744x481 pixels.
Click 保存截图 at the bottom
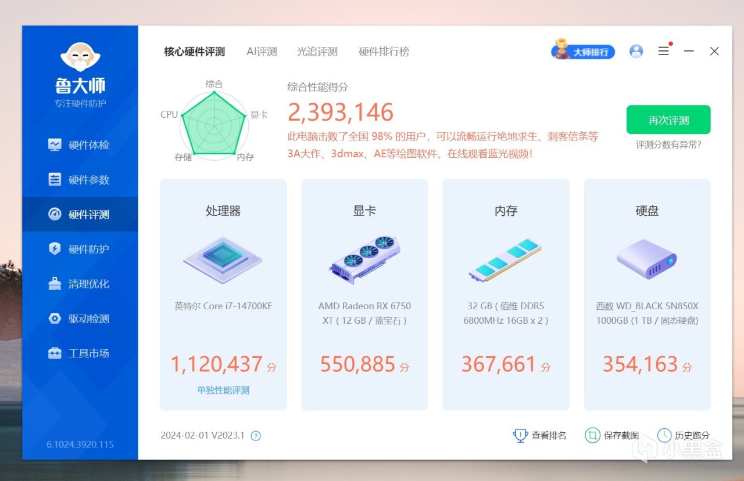(612, 435)
